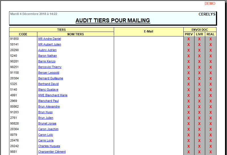Switch LIVR mark for Charles Hugues
The width and height of the screenshot is (227, 155).
(x=199, y=147)
